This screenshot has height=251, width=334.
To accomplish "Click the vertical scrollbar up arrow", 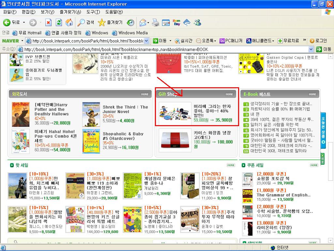I will coord(331,56).
